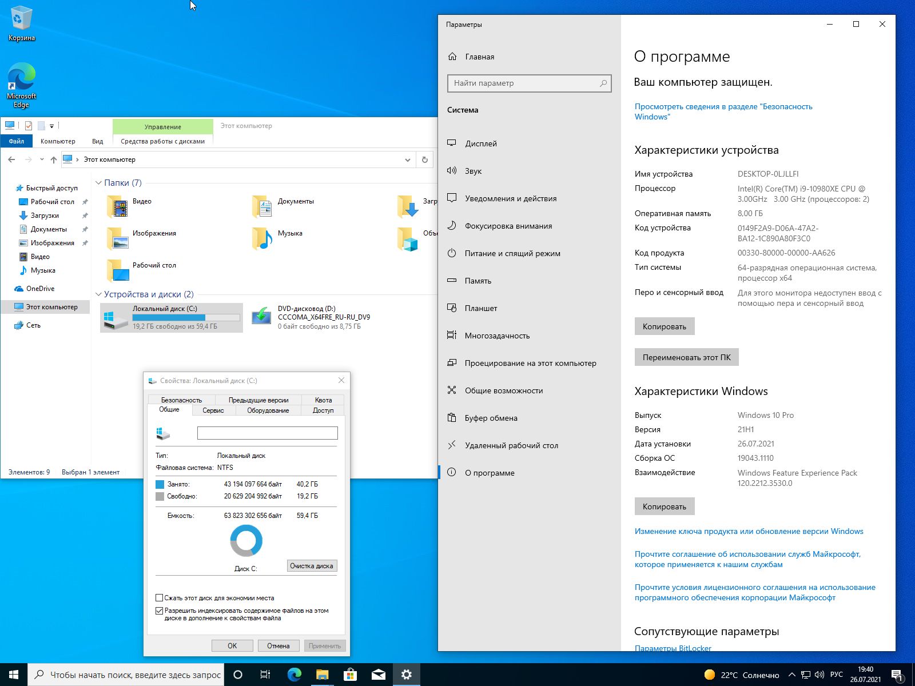The width and height of the screenshot is (915, 686).
Task: Click the drive label text field
Action: coord(267,433)
